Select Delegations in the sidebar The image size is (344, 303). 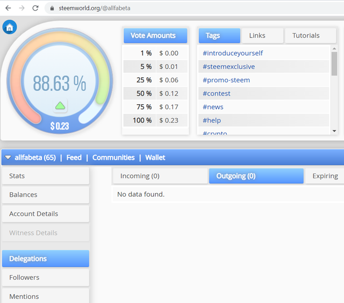tap(46, 258)
